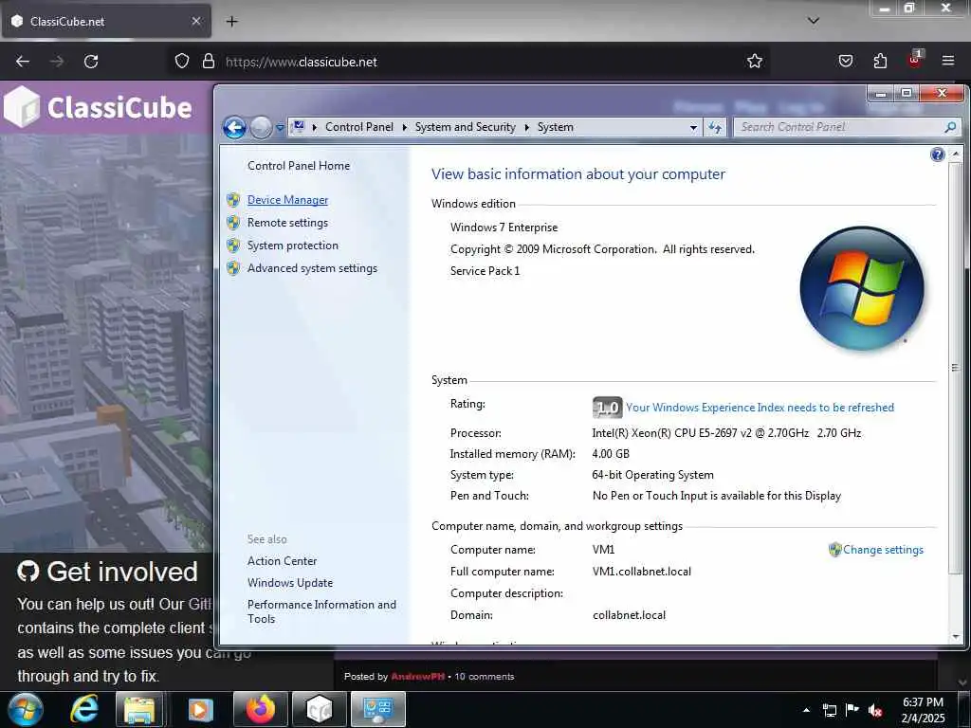
Task: Open recent pages dropdown arrow in Control Panel
Action: coord(280,128)
